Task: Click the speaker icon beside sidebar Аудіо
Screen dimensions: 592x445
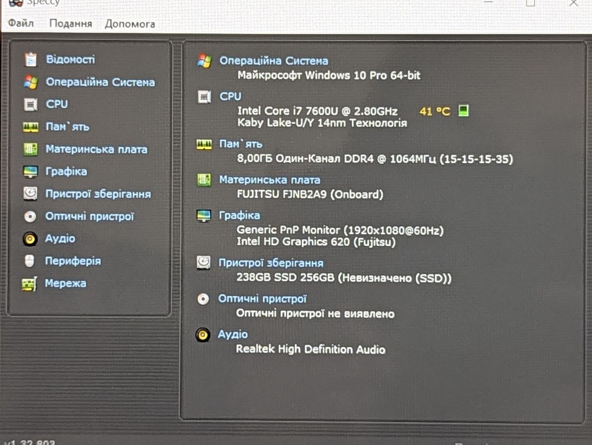Action: tap(30, 238)
